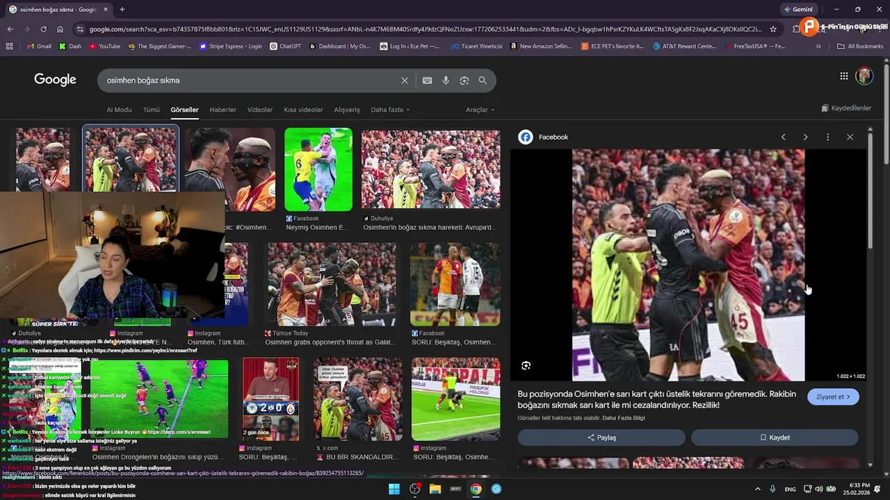Open the Facebook source icon in preview

coord(526,137)
